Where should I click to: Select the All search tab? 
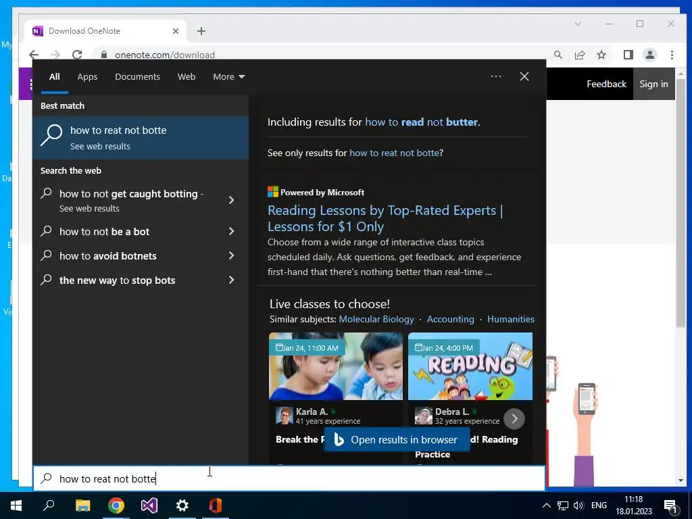[55, 77]
